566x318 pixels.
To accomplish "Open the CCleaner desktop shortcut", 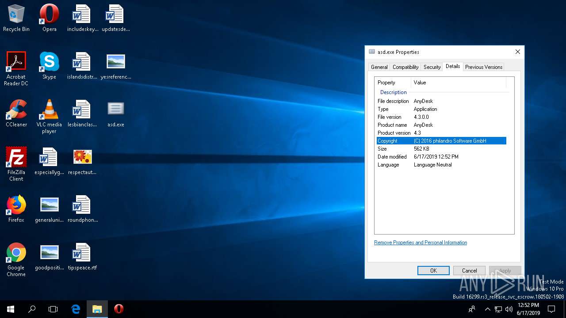I will [x=16, y=113].
